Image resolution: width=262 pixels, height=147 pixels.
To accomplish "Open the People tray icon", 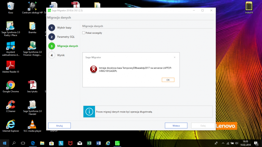I will pos(216,143).
